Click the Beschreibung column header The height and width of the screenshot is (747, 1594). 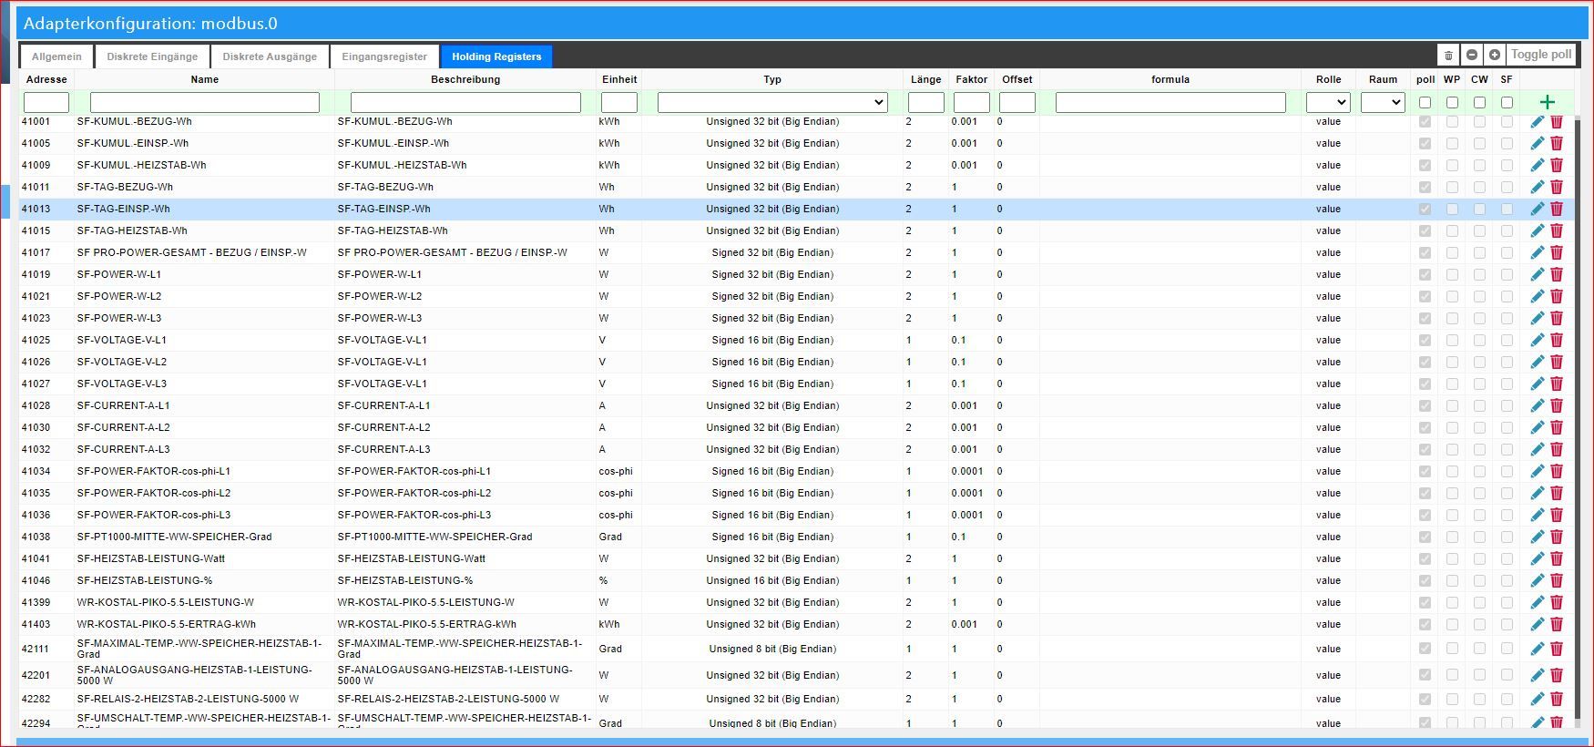click(465, 79)
